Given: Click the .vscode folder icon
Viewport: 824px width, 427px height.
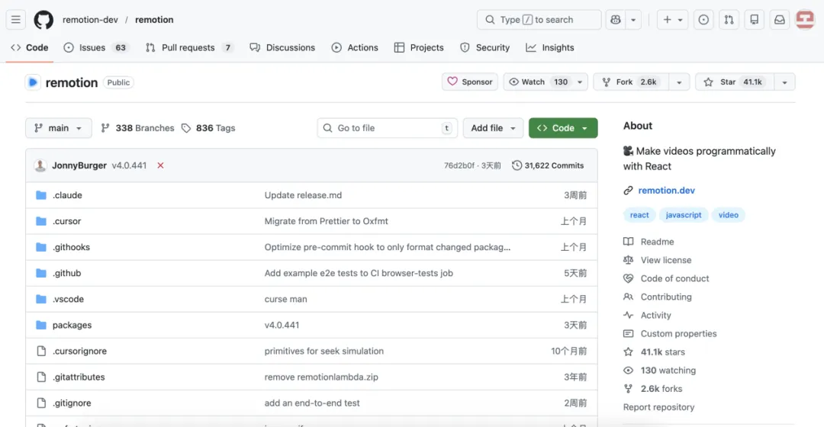Looking at the screenshot, I should pos(41,299).
